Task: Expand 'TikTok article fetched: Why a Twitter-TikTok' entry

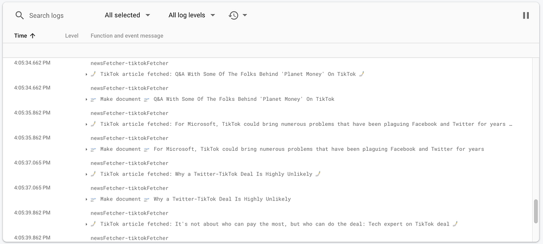Action: (x=86, y=174)
